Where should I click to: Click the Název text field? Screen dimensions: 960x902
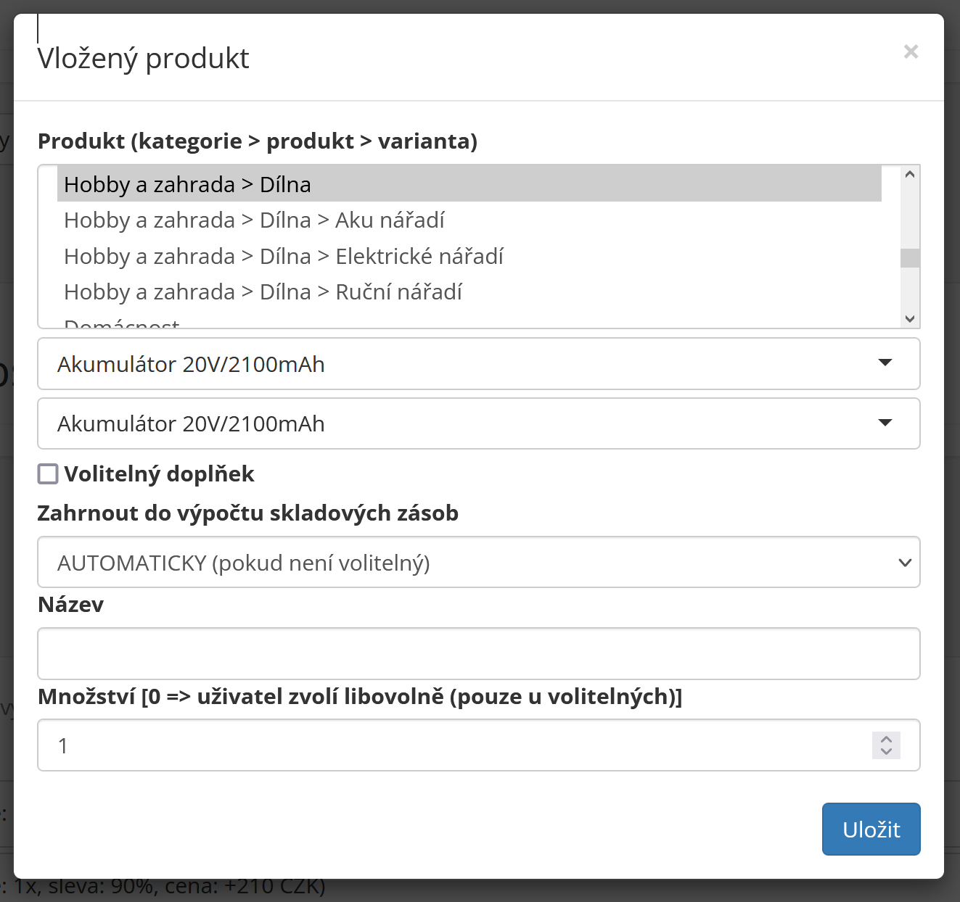pos(479,654)
